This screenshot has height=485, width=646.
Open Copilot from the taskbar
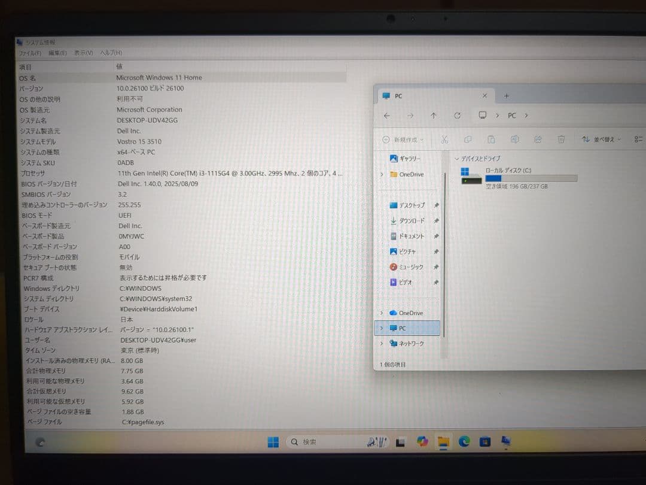[x=423, y=441]
